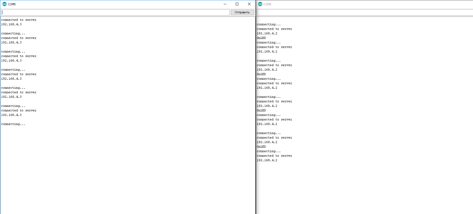Close the COM5 serial monitor window

(249, 4)
